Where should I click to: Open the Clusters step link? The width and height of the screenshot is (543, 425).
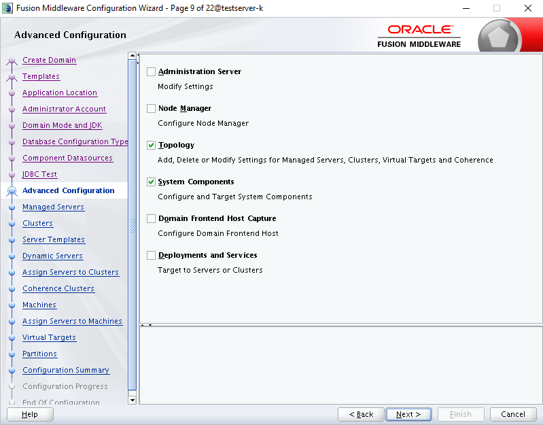pos(38,223)
